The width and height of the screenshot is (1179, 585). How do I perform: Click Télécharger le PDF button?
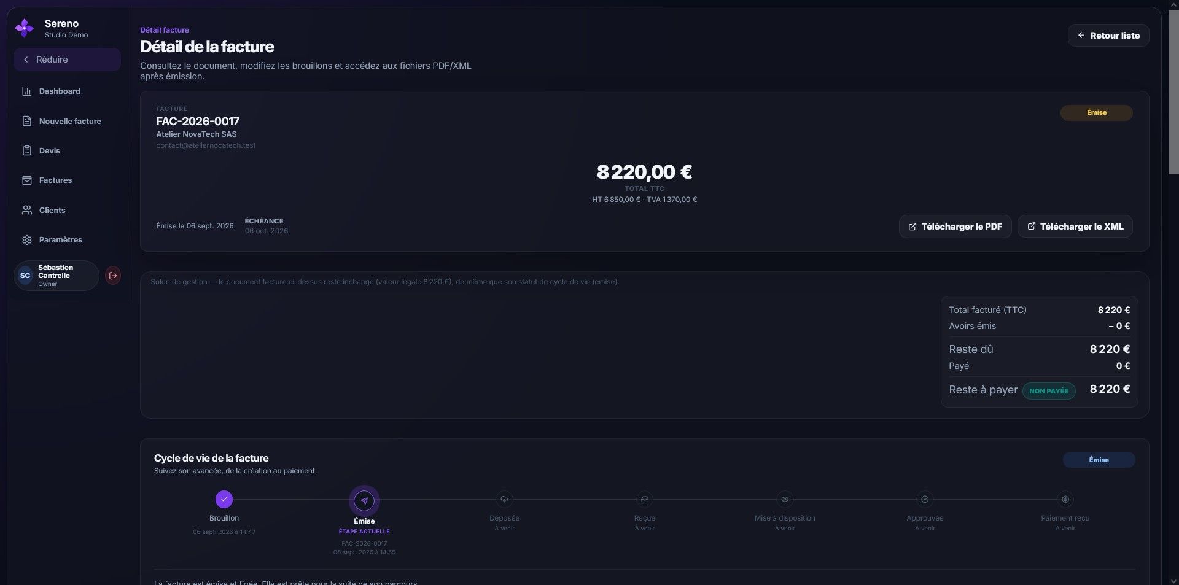point(955,227)
